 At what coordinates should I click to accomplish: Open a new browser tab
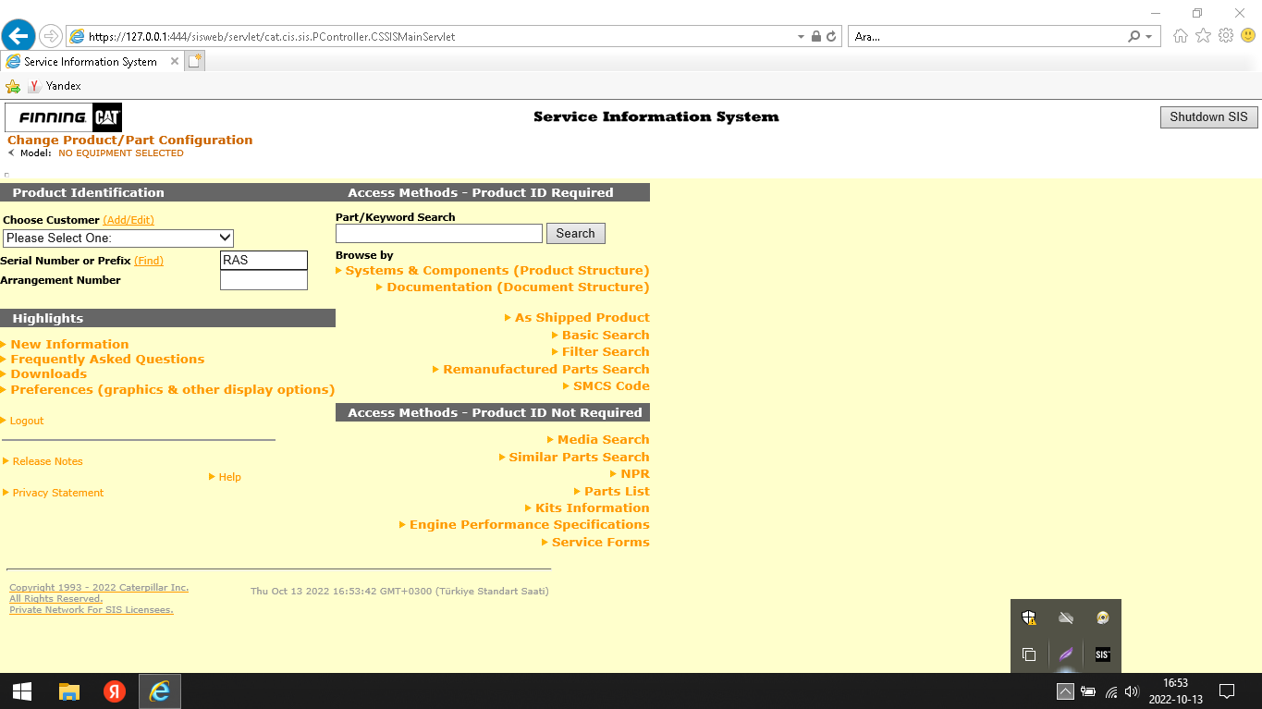click(x=194, y=61)
